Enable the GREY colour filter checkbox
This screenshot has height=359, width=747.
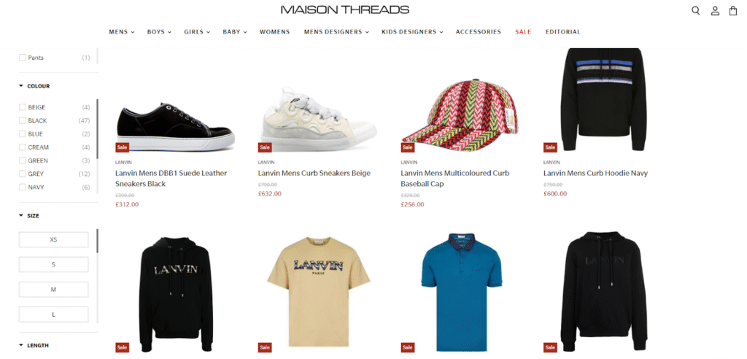[x=23, y=174]
